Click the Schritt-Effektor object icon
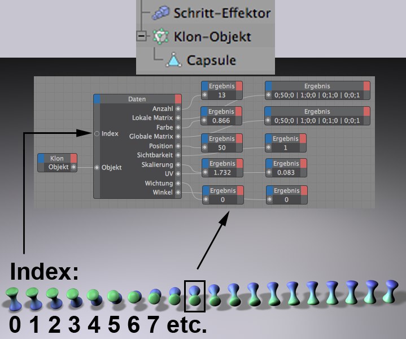The image size is (406, 339). (160, 12)
